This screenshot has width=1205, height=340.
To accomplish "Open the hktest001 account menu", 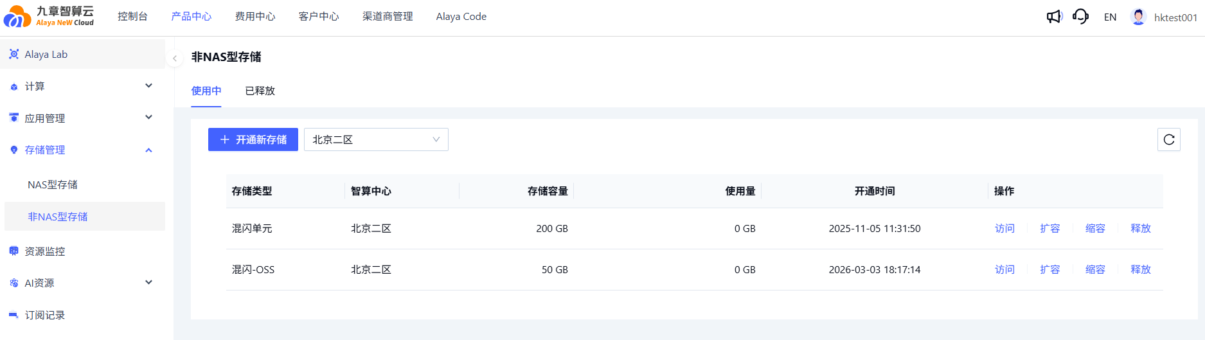I will 1175,17.
